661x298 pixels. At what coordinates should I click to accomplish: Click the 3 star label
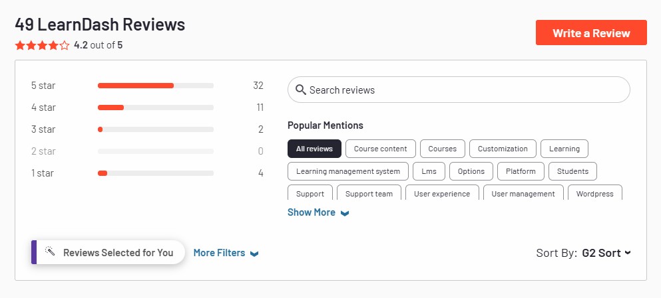pos(43,129)
